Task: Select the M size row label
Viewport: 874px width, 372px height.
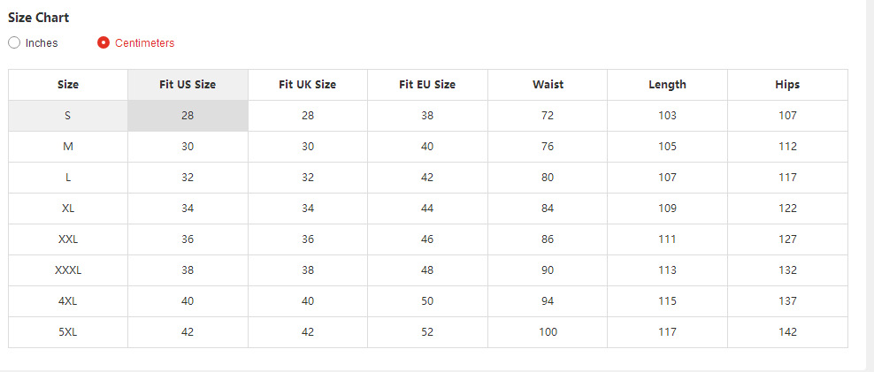Action: coord(68,147)
